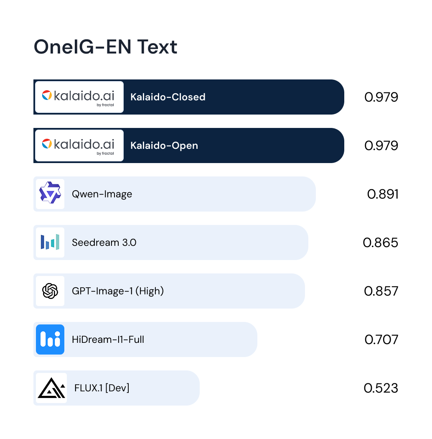Click the Kalaido.ai logo beside Kalaido-Closed
This screenshot has width=432, height=439.
79,97
